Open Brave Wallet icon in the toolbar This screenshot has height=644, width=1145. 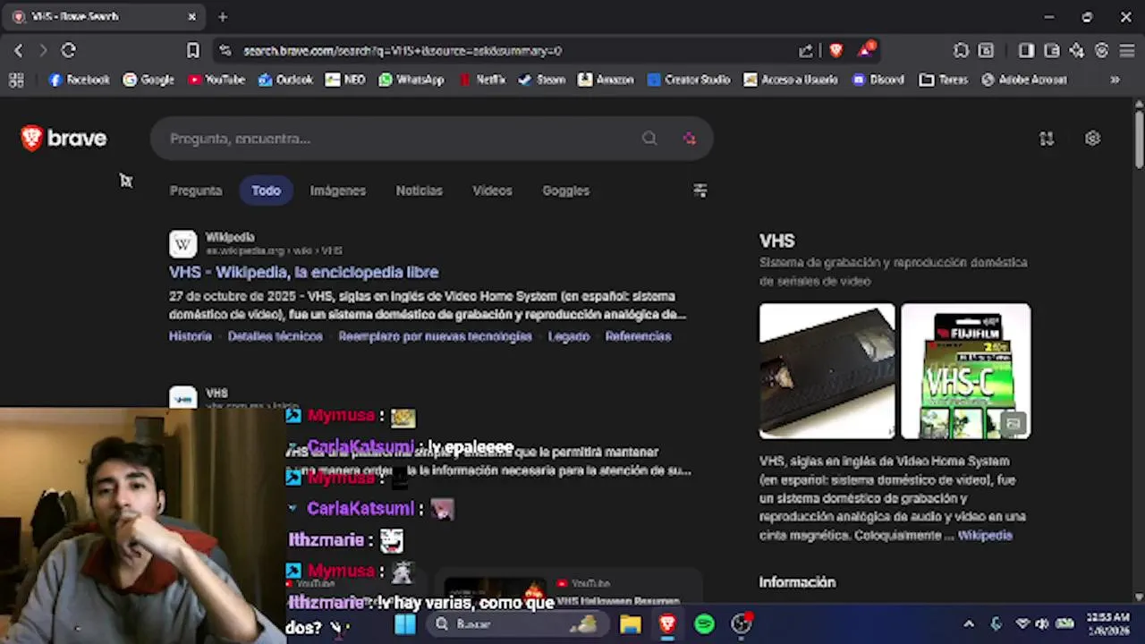pos(1052,51)
